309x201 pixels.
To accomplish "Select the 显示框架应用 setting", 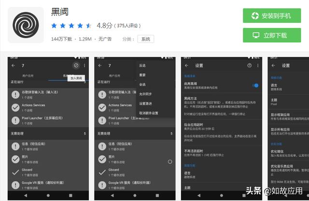I will pos(289,116).
